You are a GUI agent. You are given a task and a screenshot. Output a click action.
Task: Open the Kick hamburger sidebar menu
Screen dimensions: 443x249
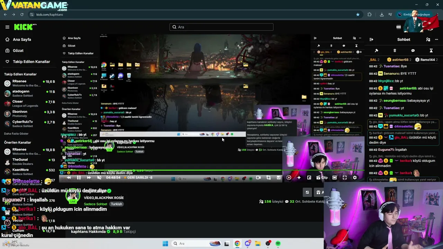(7, 27)
